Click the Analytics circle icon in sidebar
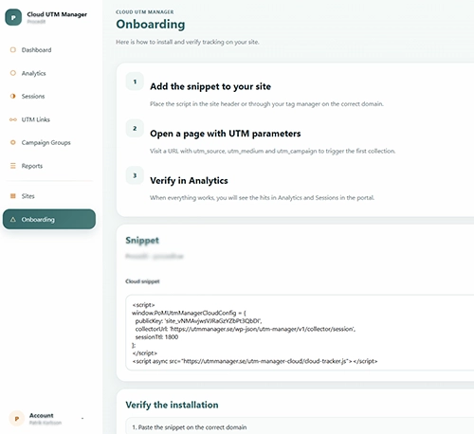The width and height of the screenshot is (474, 434). point(13,73)
